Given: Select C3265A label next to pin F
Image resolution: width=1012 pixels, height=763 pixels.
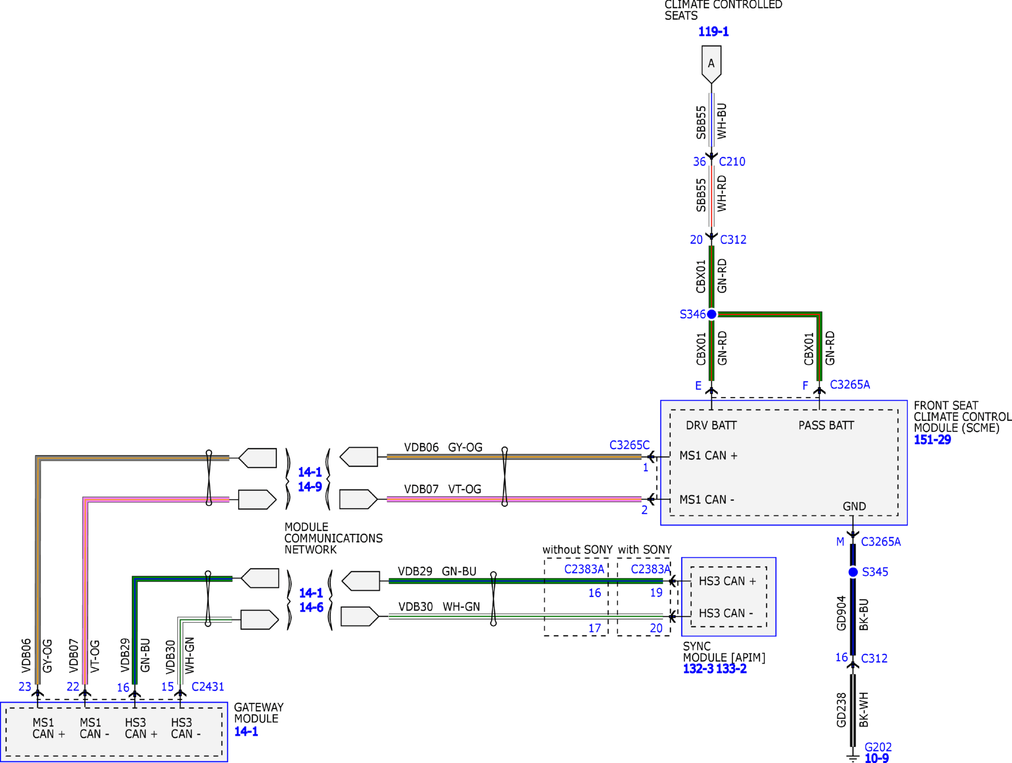Looking at the screenshot, I should click(x=850, y=385).
